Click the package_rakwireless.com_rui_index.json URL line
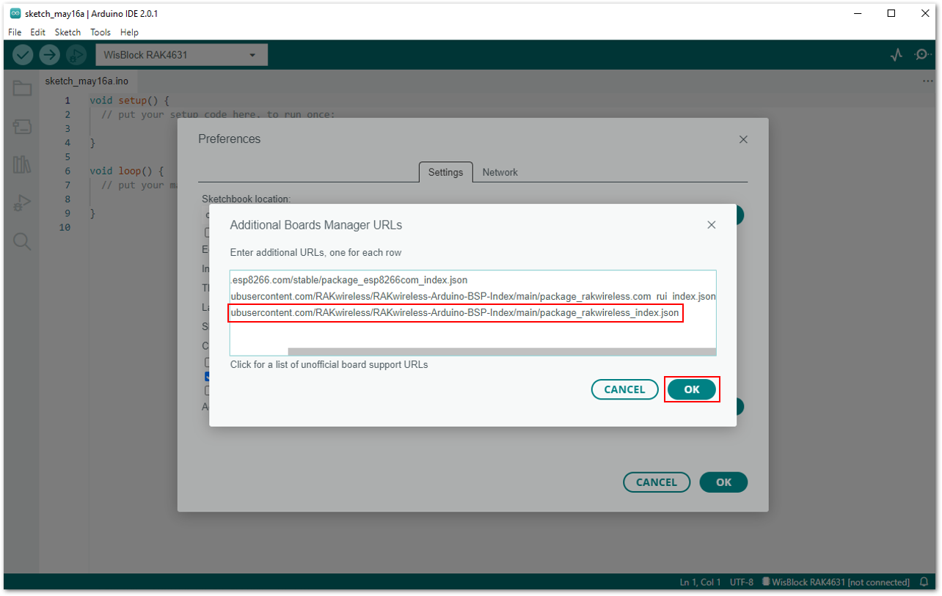Image resolution: width=942 pixels, height=596 pixels. coord(473,296)
